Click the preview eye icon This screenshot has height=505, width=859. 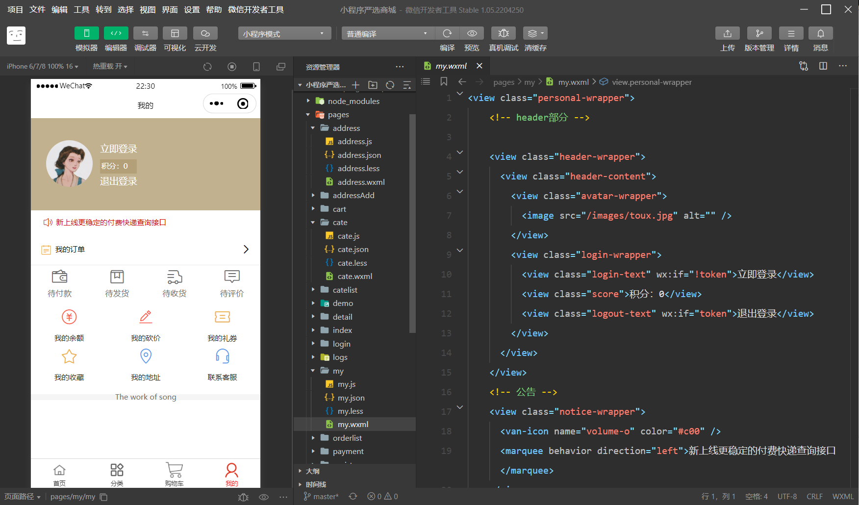(x=472, y=33)
